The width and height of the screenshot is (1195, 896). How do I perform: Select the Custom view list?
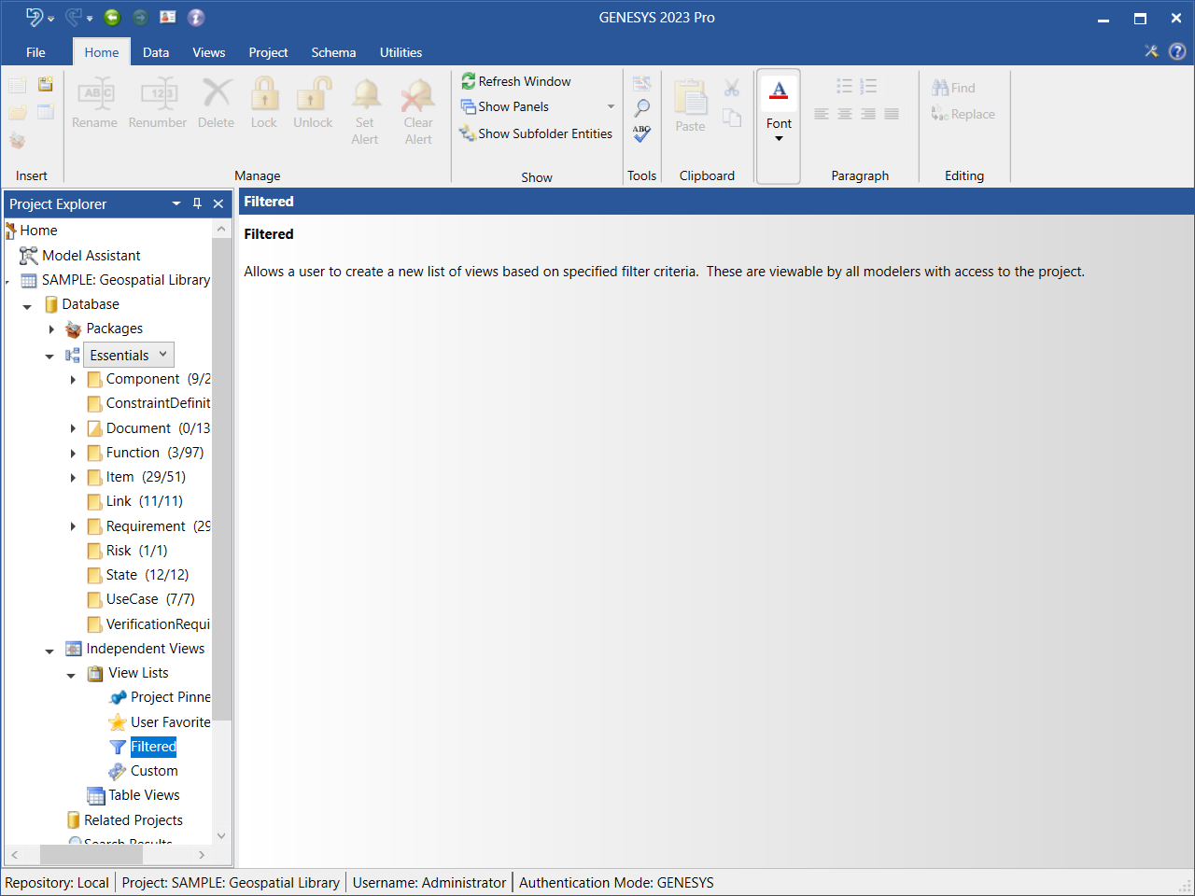pyautogui.click(x=153, y=770)
